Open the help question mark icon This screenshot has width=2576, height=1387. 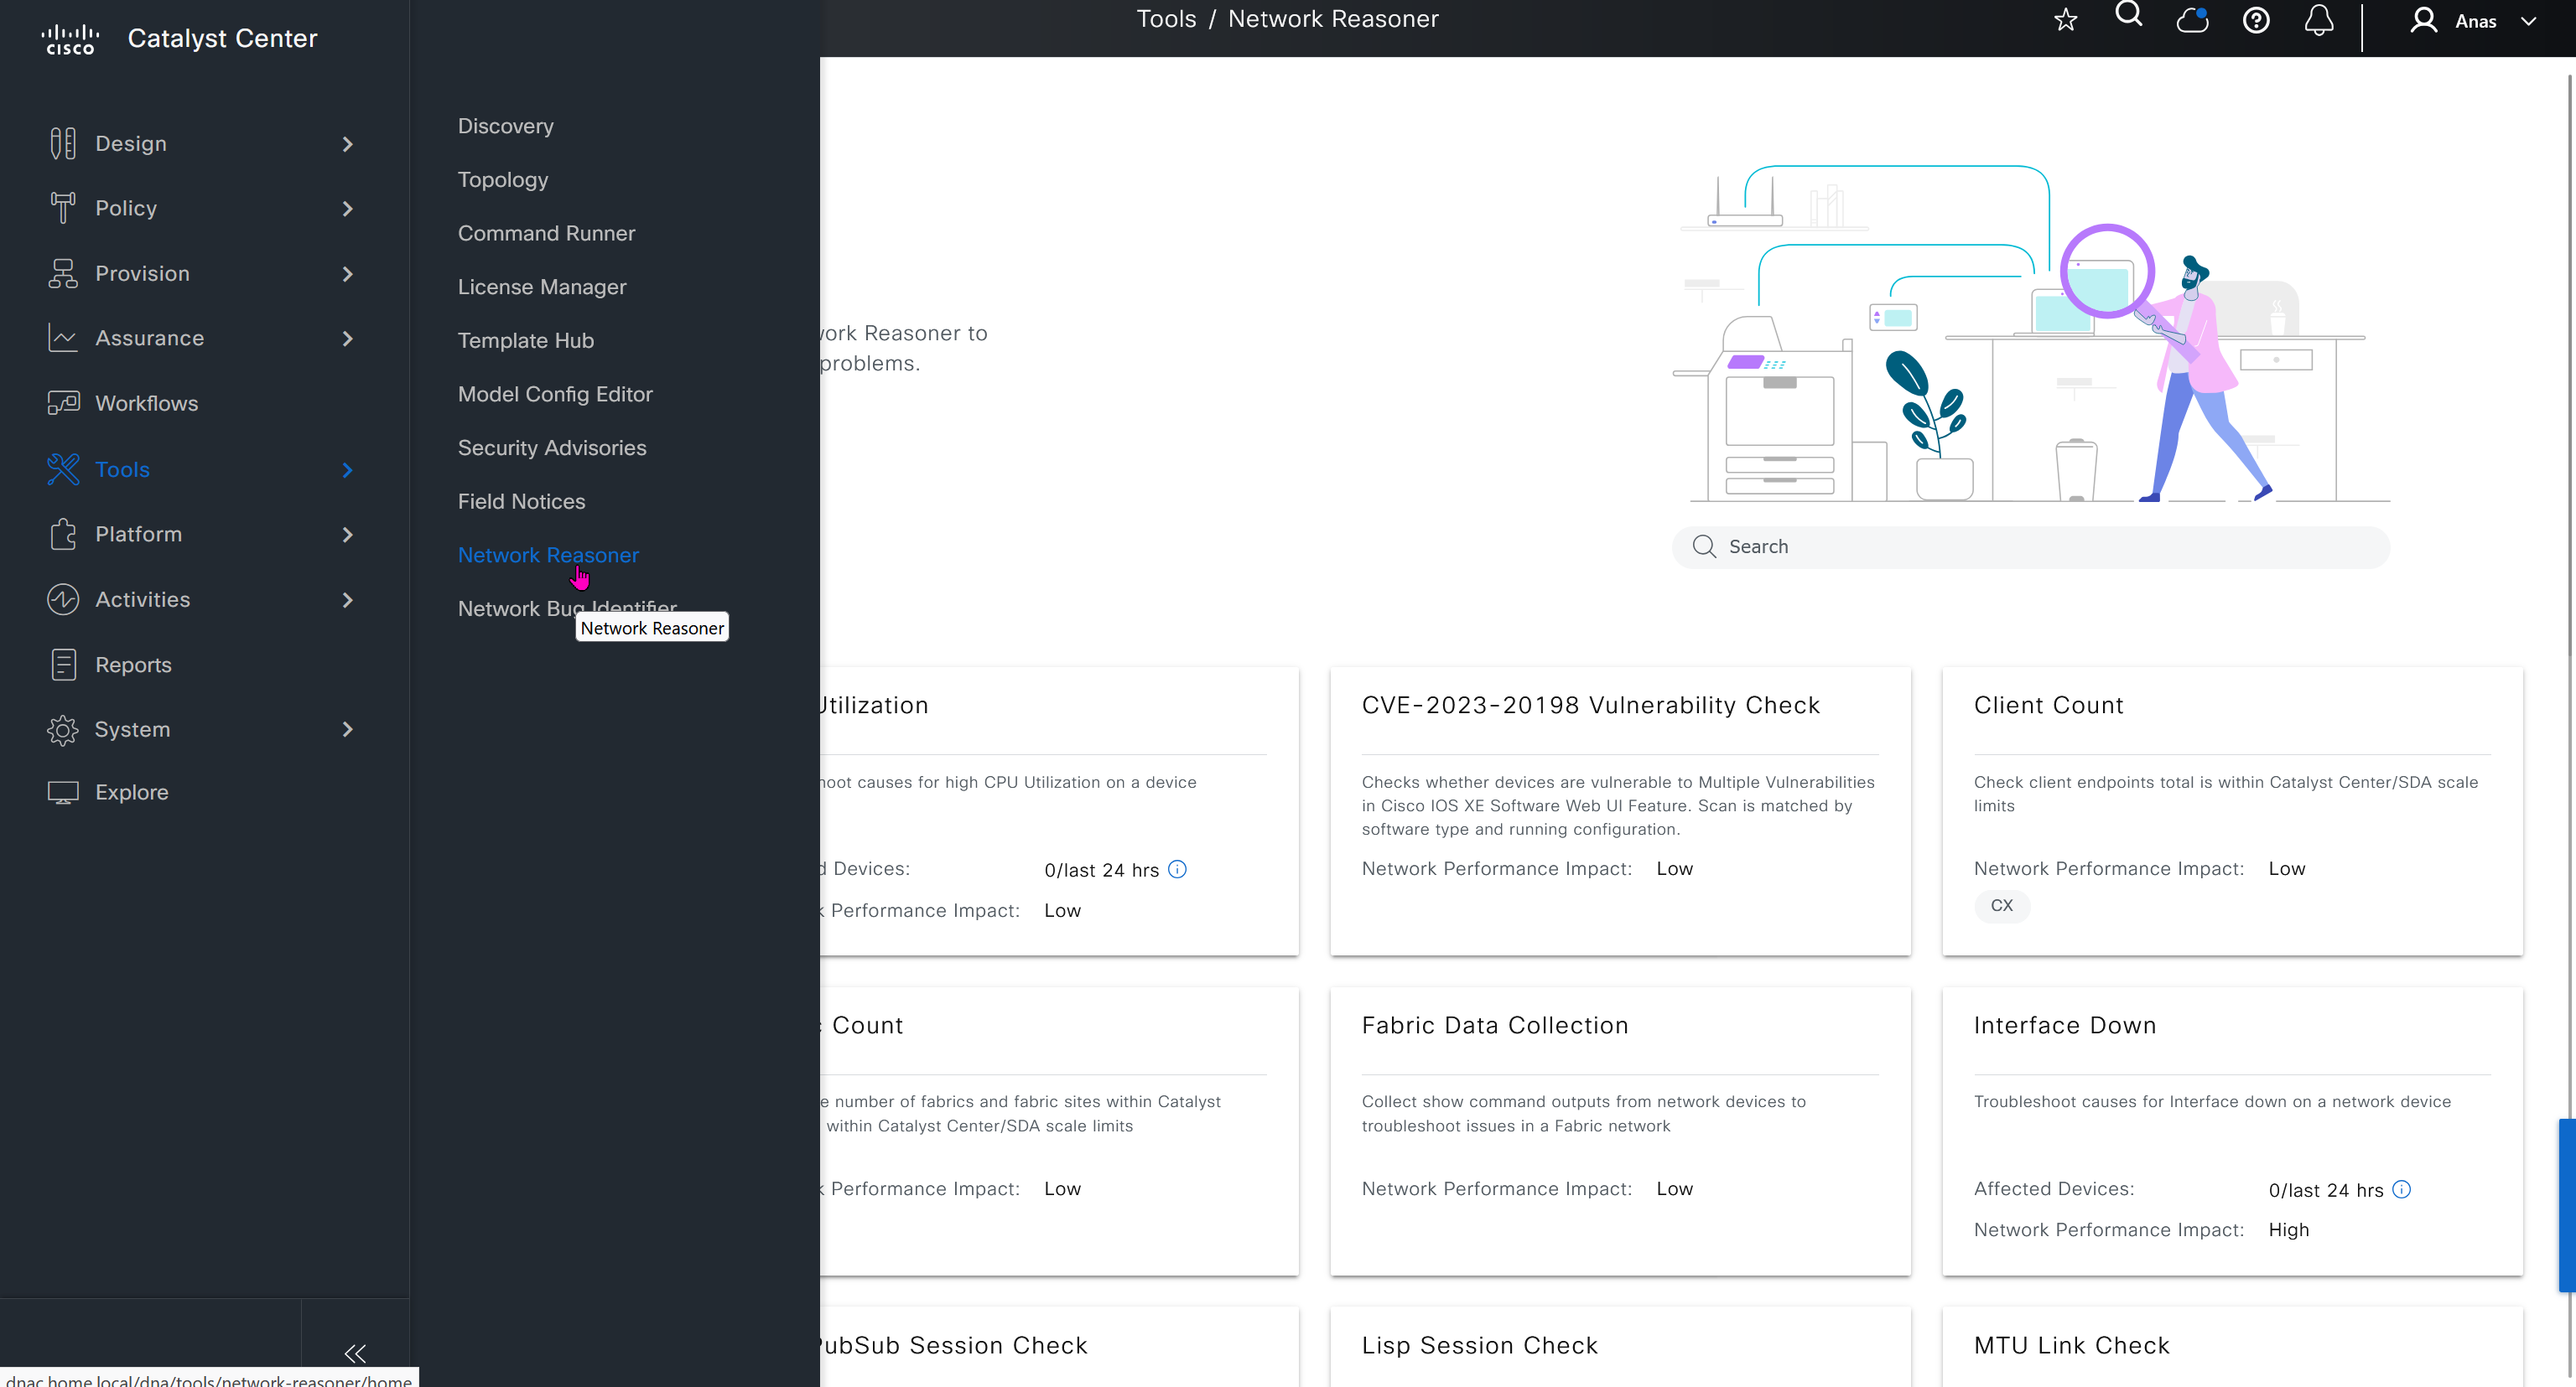(2256, 20)
